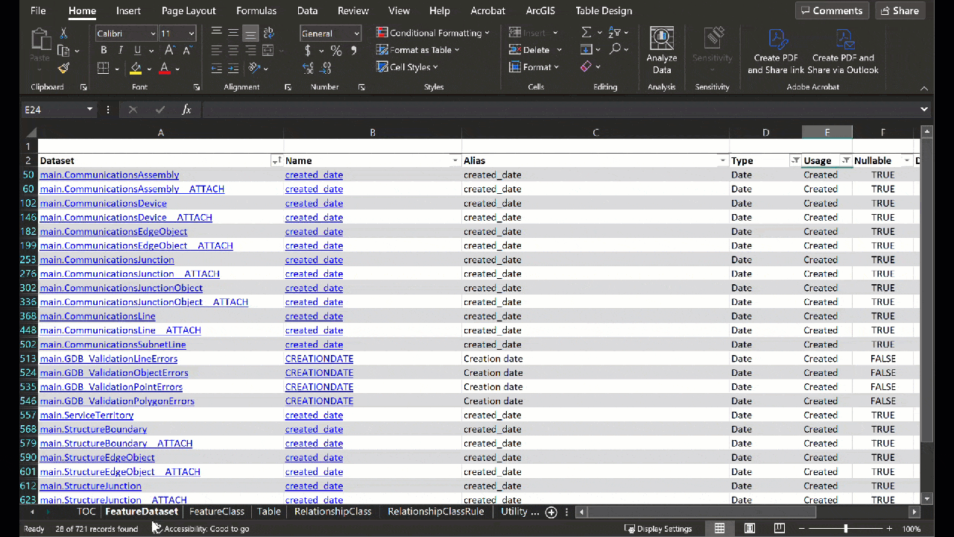The width and height of the screenshot is (954, 537).
Task: Toggle Bottom Align alignment
Action: [x=250, y=33]
